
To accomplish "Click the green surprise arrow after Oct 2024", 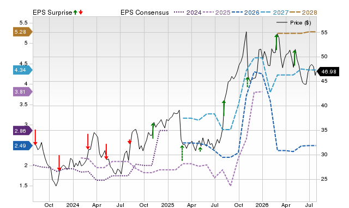I will pyautogui.click(x=153, y=131).
